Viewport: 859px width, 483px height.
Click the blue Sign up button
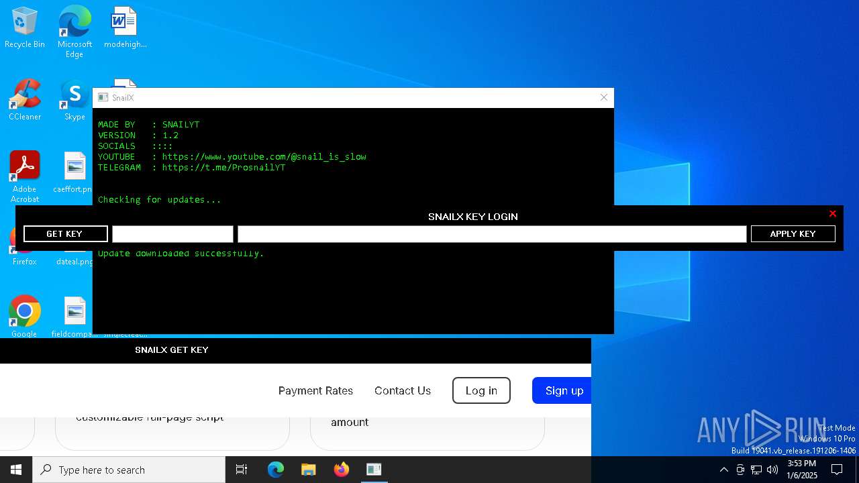pos(562,390)
